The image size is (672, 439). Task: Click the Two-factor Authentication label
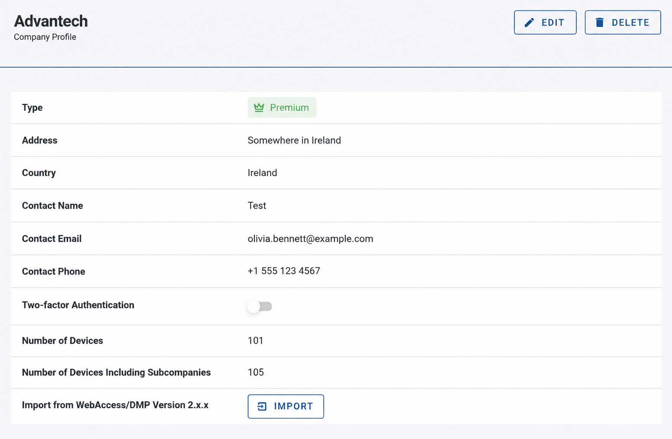pyautogui.click(x=78, y=305)
